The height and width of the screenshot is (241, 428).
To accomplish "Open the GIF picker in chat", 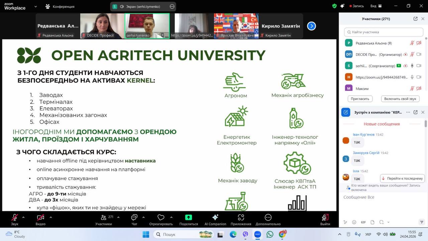I will (x=363, y=222).
